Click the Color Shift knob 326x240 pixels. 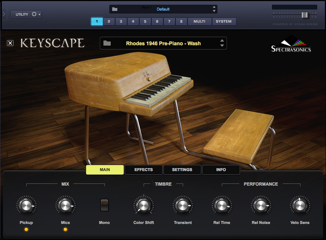(x=144, y=205)
